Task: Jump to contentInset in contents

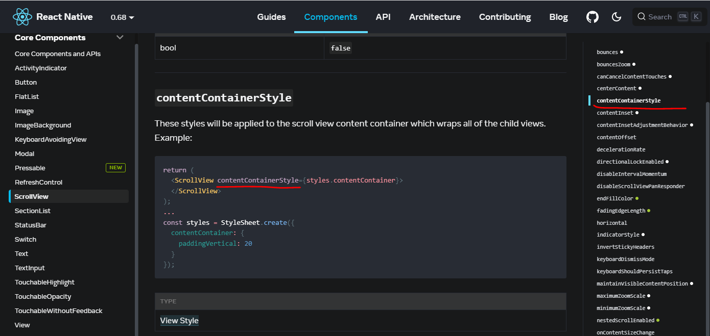Action: pos(615,113)
